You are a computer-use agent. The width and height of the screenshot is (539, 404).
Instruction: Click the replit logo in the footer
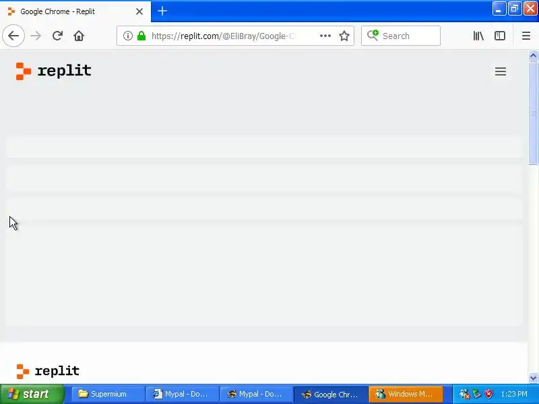click(x=48, y=371)
